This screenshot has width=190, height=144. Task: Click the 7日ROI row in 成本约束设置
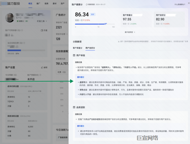coord(26,101)
